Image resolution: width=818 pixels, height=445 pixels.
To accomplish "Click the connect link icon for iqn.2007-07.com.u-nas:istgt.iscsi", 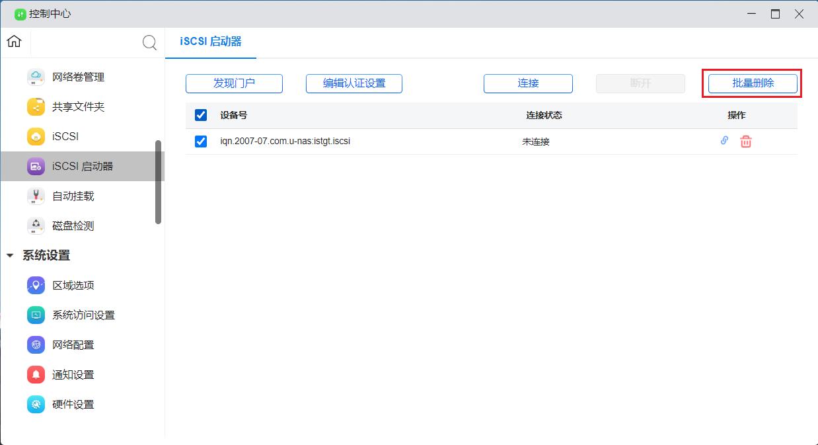I will pos(724,141).
